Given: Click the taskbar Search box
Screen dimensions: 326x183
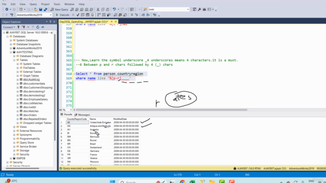Looking at the screenshot, I should click(x=143, y=181).
